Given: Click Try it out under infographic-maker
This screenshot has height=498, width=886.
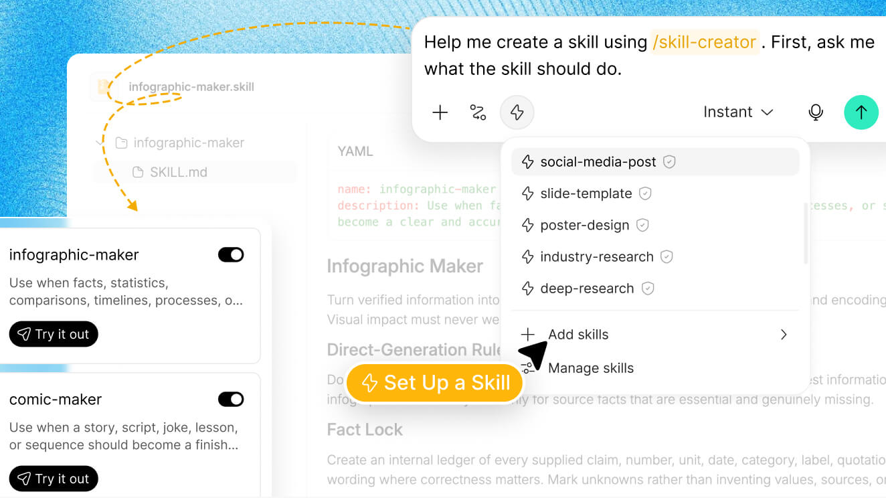Looking at the screenshot, I should 54,335.
